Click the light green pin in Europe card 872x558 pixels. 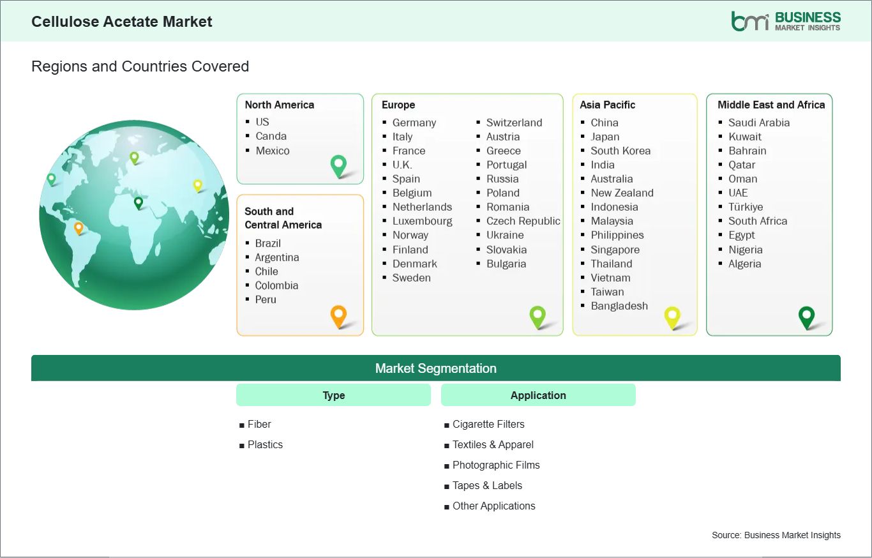(x=537, y=316)
